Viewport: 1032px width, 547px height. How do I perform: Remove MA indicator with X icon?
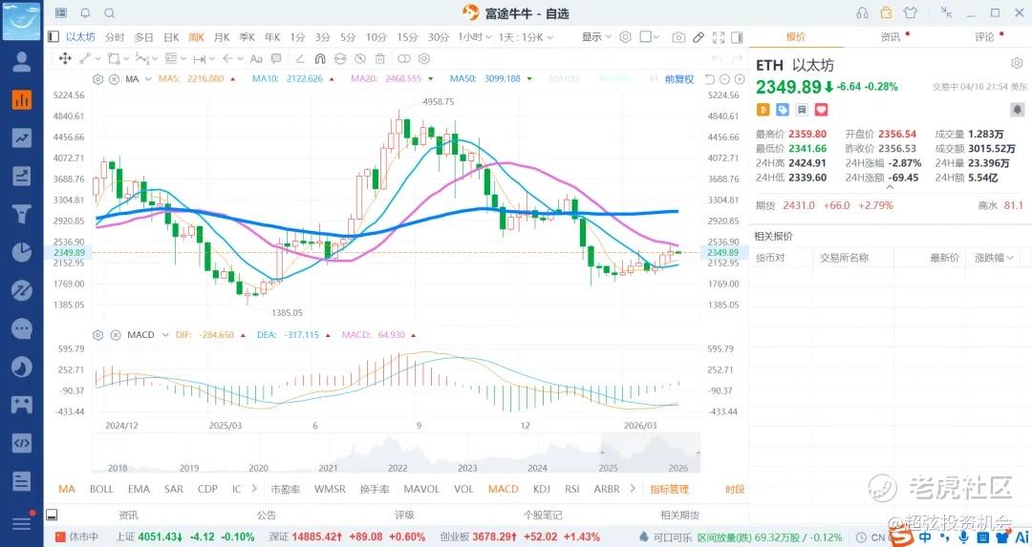coord(115,79)
